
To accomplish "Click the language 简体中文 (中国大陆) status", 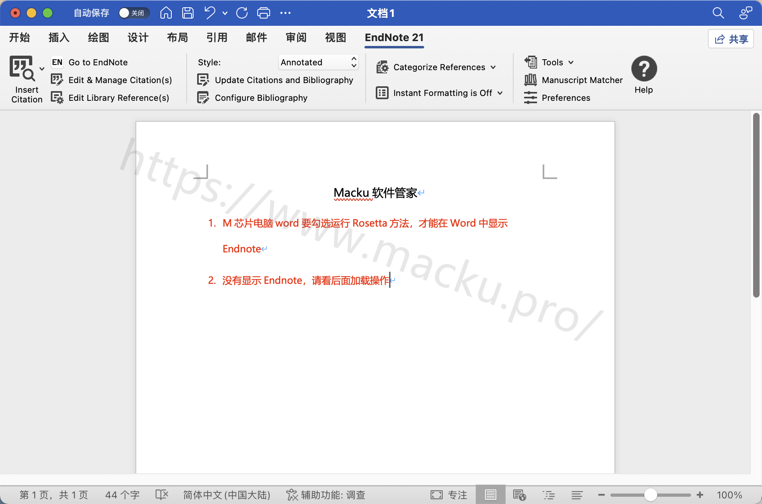I will click(x=227, y=495).
